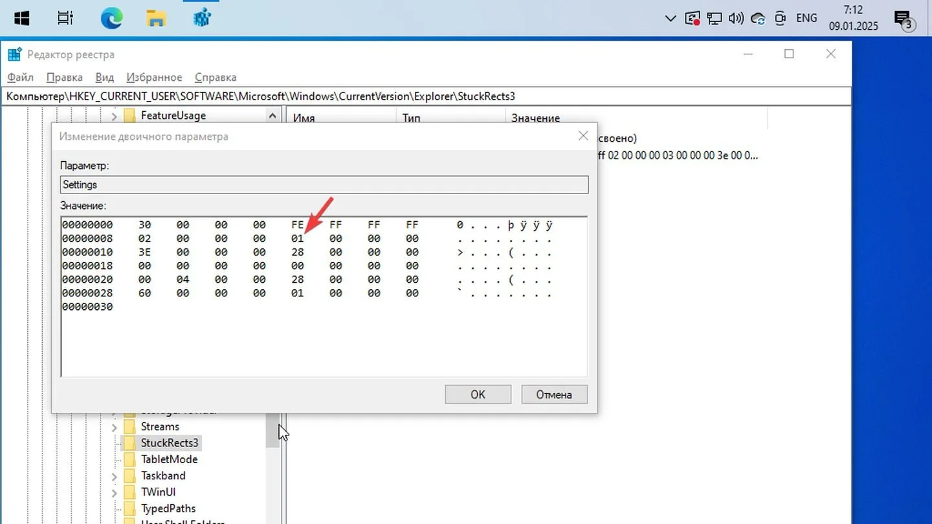Viewport: 932px width, 524px height.
Task: Open Task View from the taskbar
Action: coord(65,18)
